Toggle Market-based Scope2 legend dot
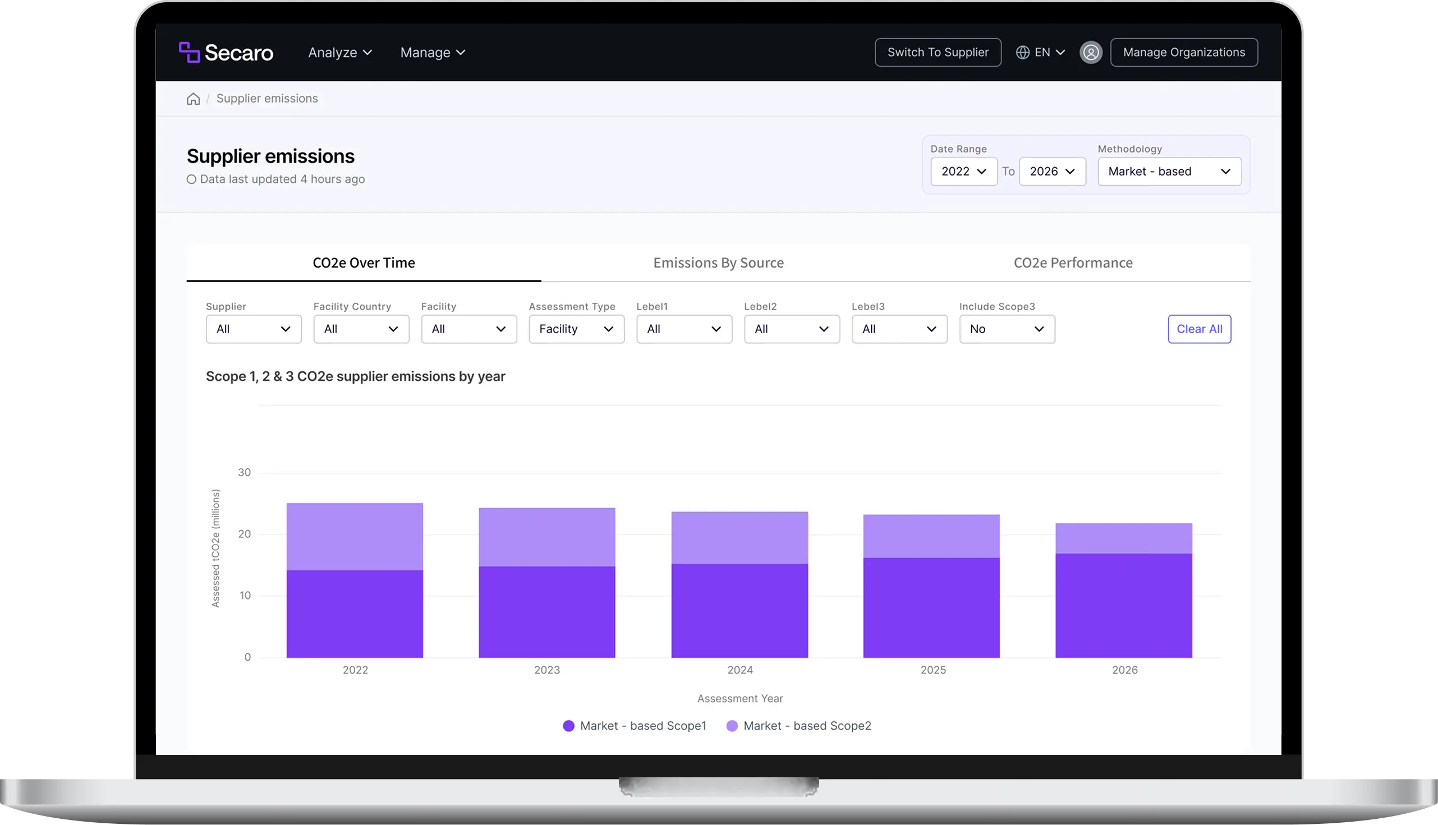Screen dimensions: 1438x825 point(732,726)
